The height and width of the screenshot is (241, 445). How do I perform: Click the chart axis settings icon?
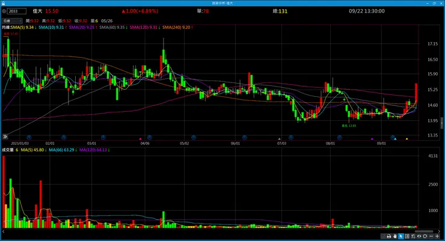click(x=413, y=236)
